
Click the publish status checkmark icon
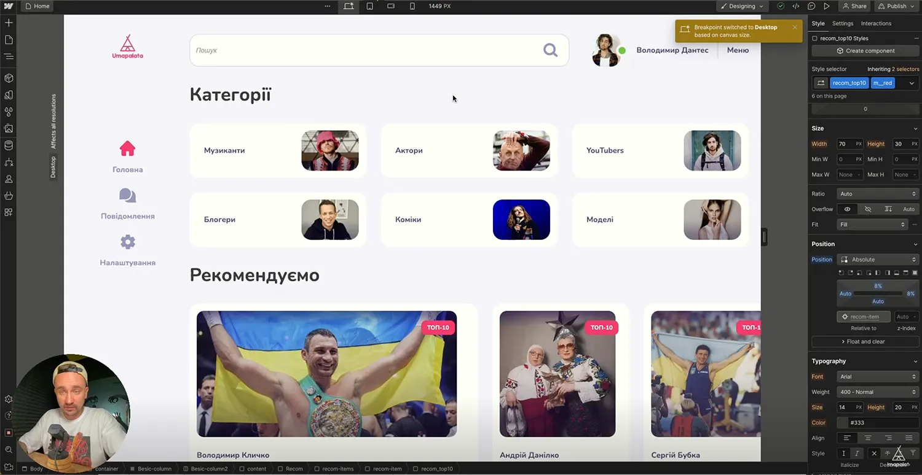tap(781, 6)
